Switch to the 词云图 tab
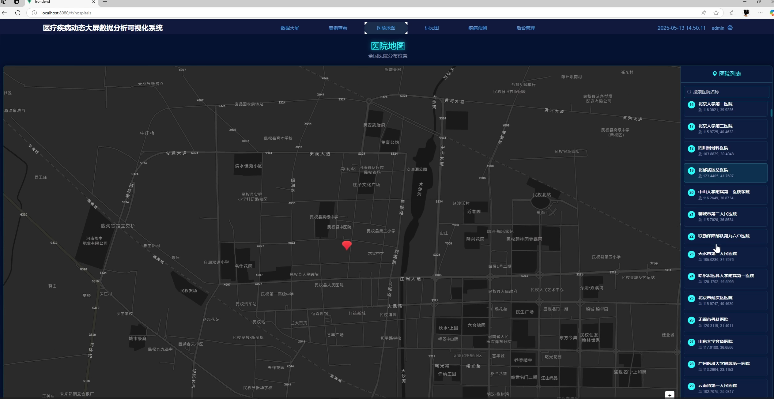 432,28
